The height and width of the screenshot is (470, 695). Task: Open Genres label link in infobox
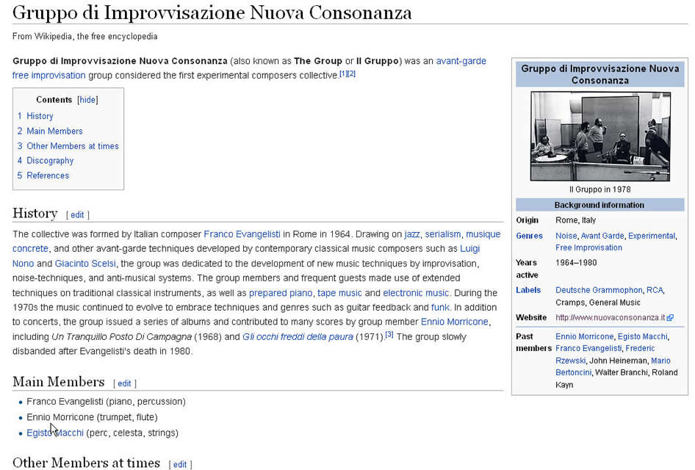529,236
